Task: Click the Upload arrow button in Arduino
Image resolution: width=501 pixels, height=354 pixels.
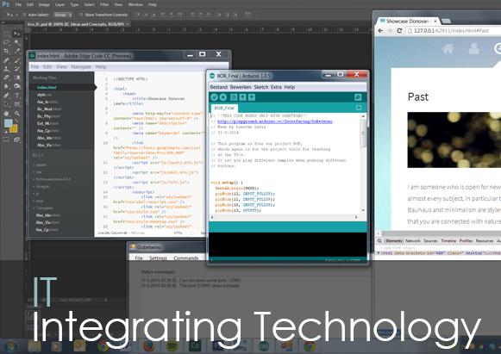Action: click(x=223, y=97)
